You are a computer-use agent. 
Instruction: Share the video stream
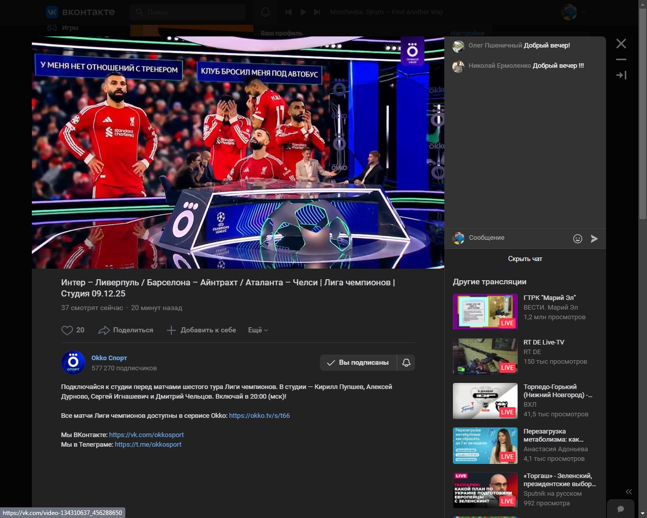click(126, 330)
